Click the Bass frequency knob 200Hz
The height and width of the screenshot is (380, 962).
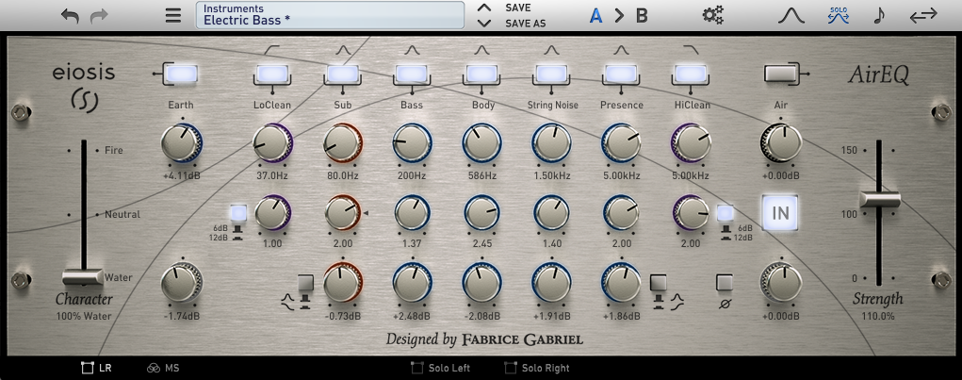click(412, 143)
